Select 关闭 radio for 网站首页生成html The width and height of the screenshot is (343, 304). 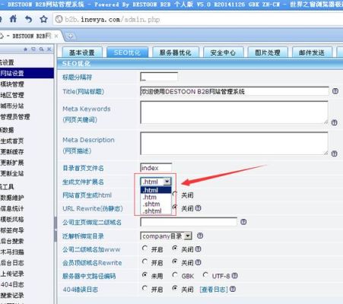(175, 195)
